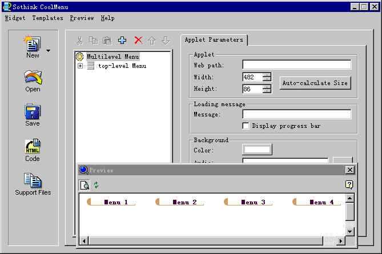Save the widget with the Save icon
Screen dimensions: 382x254
(33, 115)
